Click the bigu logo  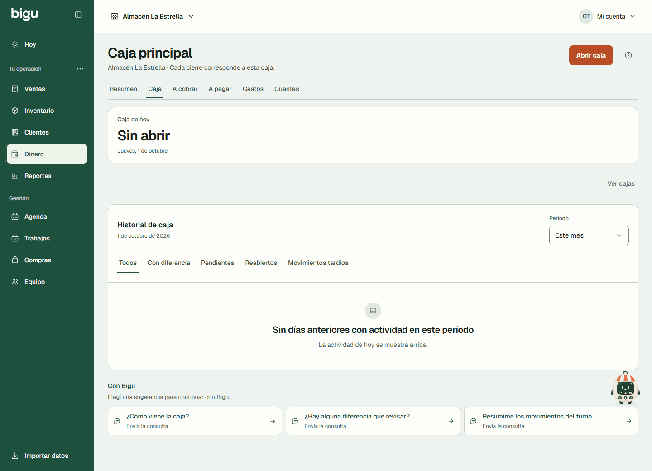(24, 14)
